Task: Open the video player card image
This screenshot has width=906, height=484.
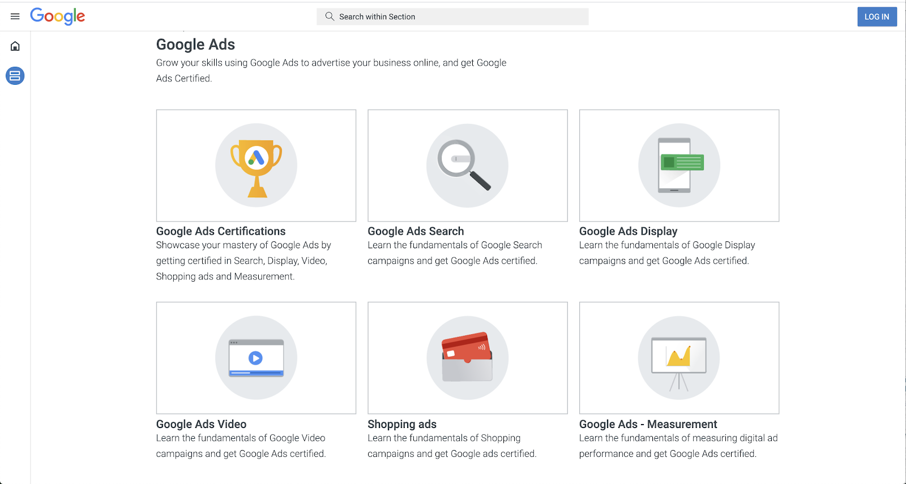Action: 256,358
